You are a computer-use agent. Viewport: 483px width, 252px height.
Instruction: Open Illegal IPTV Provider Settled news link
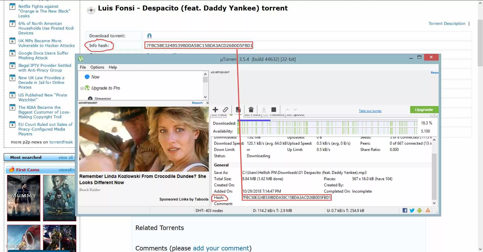point(45,68)
